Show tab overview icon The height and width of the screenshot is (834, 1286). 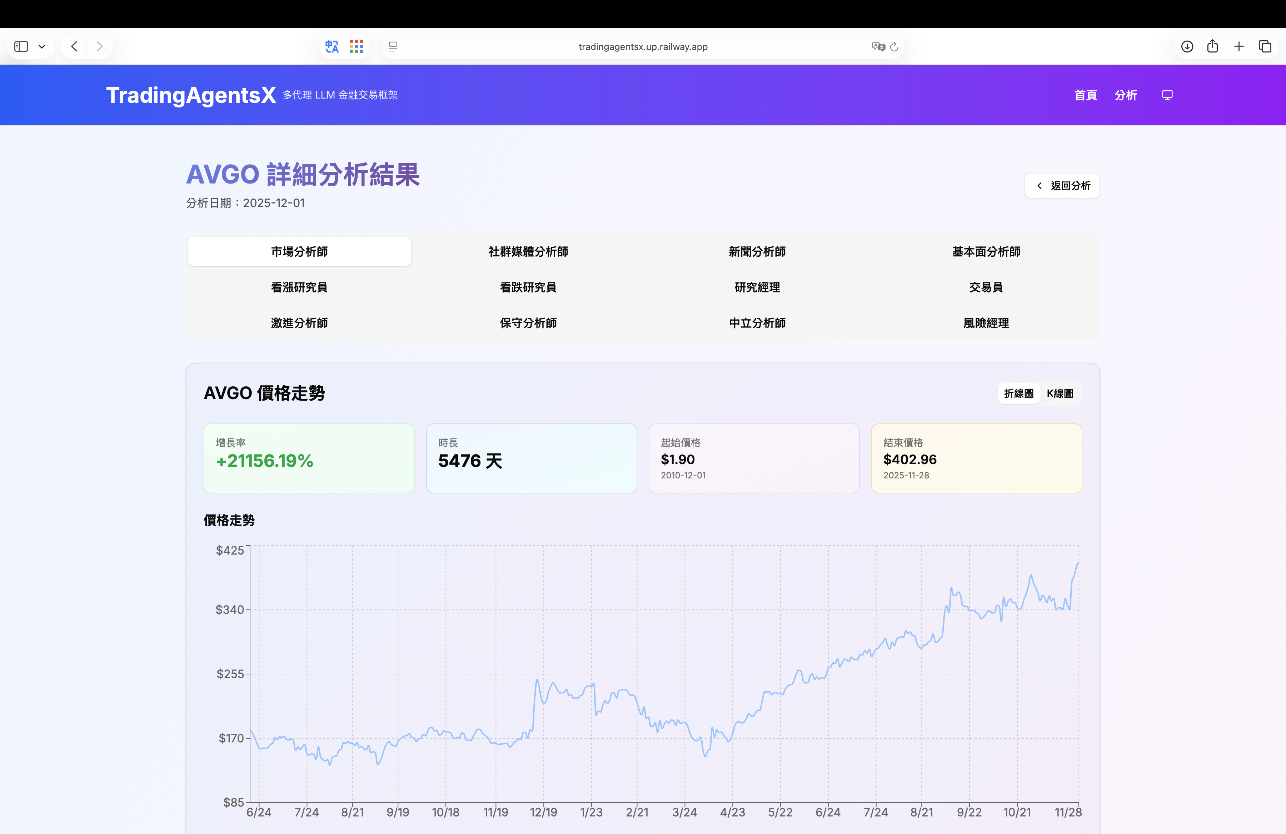pyautogui.click(x=1265, y=46)
